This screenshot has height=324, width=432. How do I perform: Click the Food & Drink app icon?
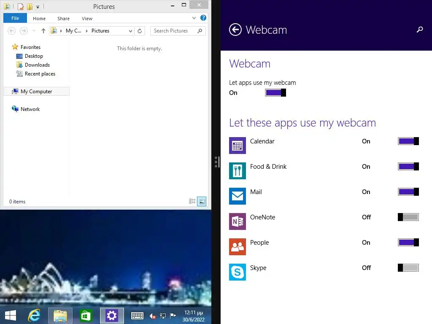point(237,171)
